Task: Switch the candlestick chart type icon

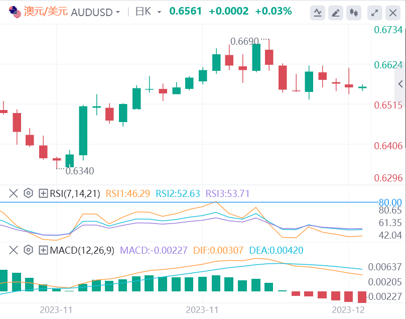Action: coord(354,13)
